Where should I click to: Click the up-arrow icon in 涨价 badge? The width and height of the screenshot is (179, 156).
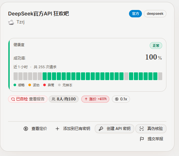[86, 99]
